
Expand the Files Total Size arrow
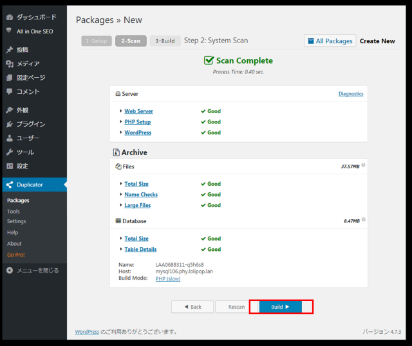[121, 183]
